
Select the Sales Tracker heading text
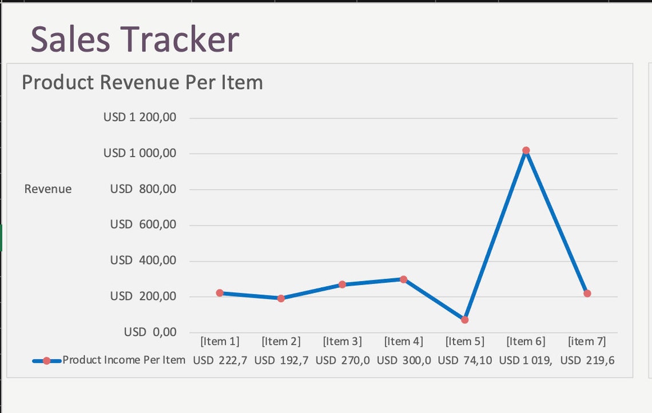[134, 39]
